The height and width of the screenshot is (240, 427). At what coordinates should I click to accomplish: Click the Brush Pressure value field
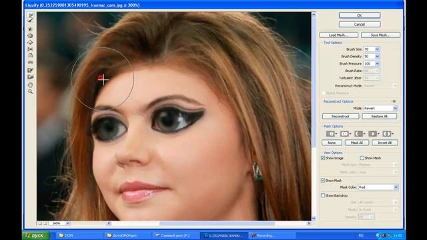369,63
